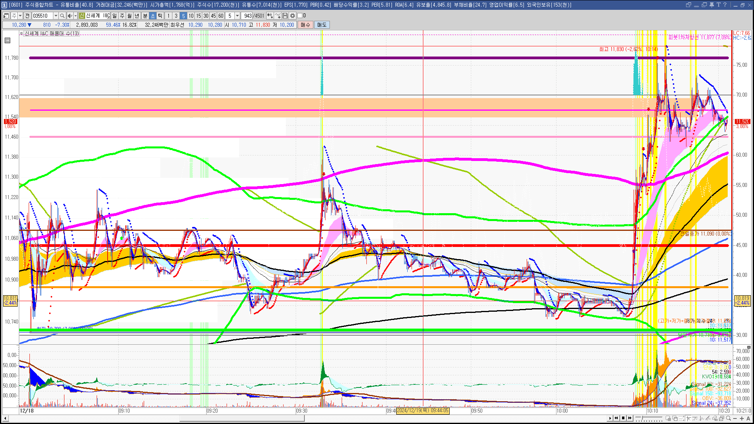
Task: Select the 5 interval toggle button
Action: click(x=183, y=16)
